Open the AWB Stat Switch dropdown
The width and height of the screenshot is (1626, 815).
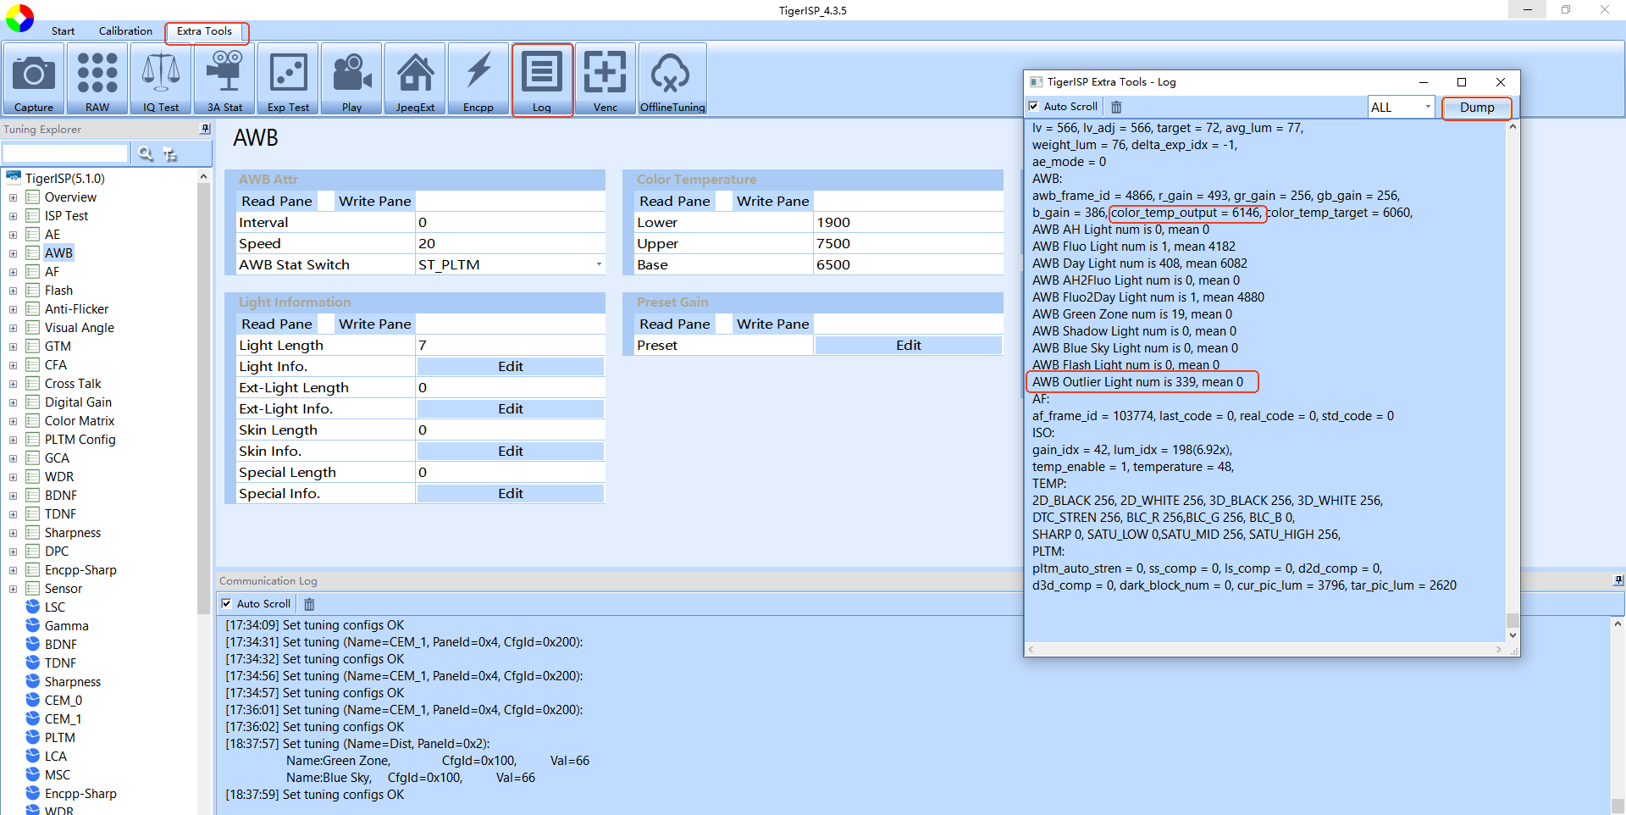(599, 265)
